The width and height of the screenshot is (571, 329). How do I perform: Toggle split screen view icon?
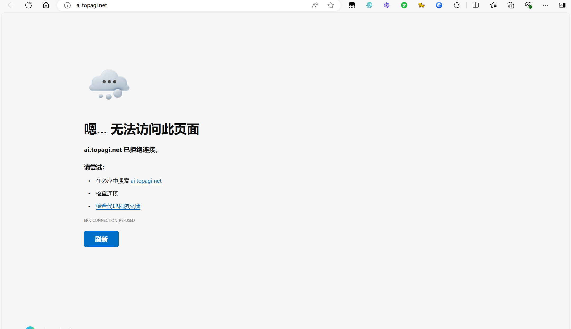point(476,5)
